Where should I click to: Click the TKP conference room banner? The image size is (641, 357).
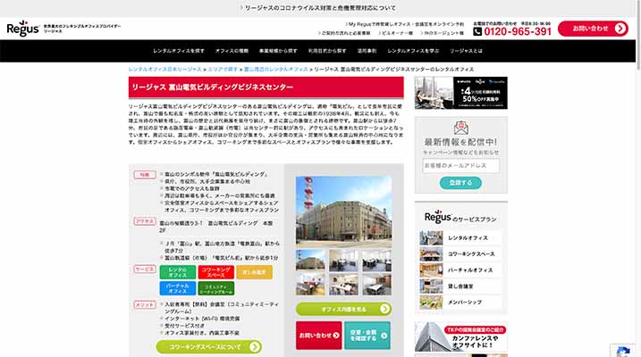click(x=461, y=336)
